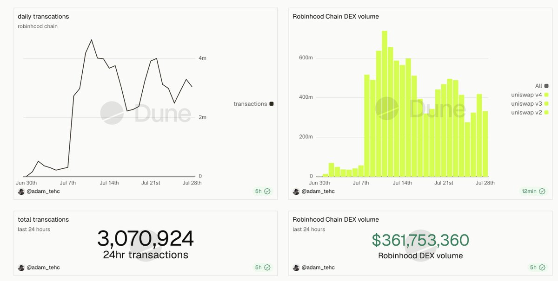558x281 pixels.
Task: Click the '4m' y-axis label
Action: [x=202, y=58]
